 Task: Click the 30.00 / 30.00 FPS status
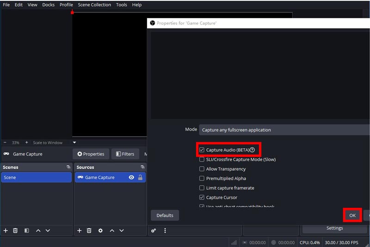(x=341, y=242)
